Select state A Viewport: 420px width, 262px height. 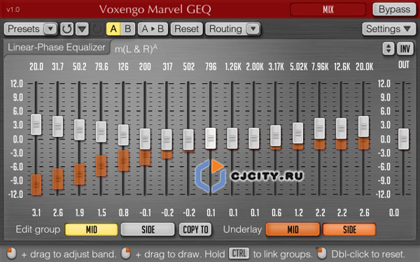tap(113, 29)
